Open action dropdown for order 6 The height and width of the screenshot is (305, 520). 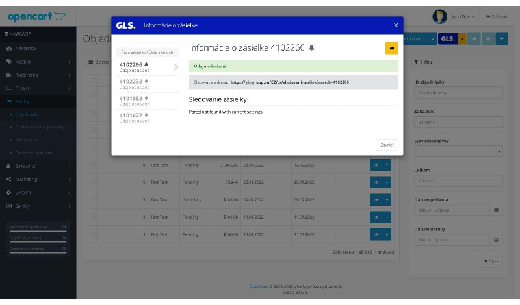[x=387, y=165]
